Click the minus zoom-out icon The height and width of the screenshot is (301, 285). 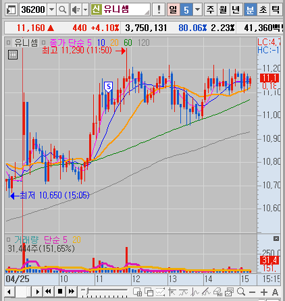click(253, 292)
